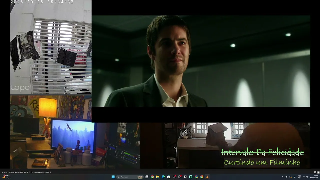Click the download arrow tray icon

click(295, 177)
